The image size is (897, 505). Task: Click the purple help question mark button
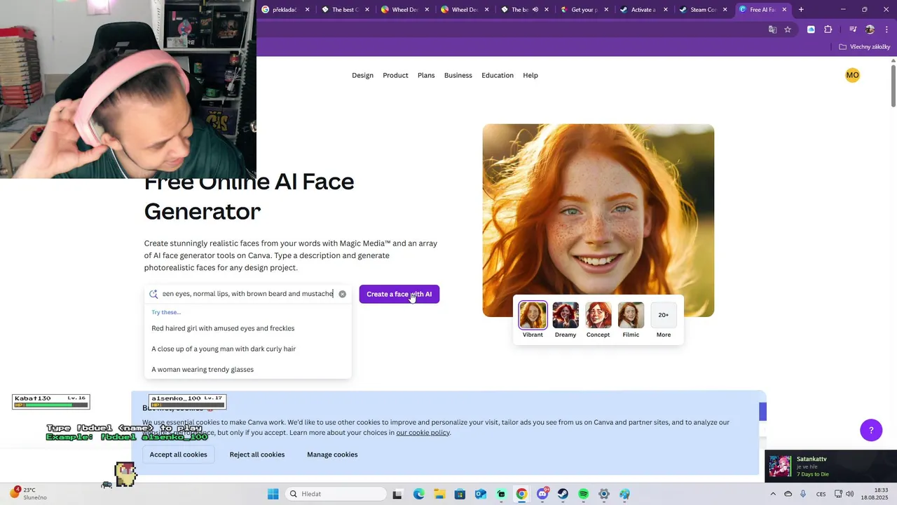(871, 430)
